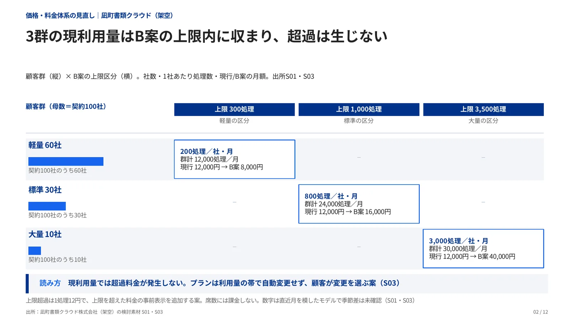Select the '上限 1,000処理' column header

[x=359, y=109]
